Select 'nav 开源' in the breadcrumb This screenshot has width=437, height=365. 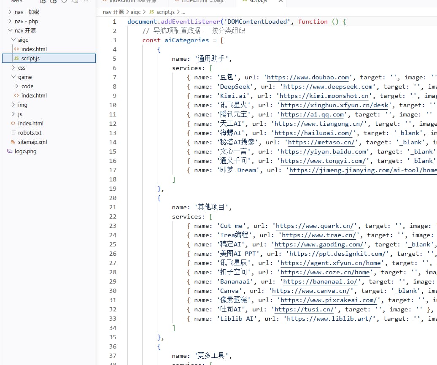113,12
